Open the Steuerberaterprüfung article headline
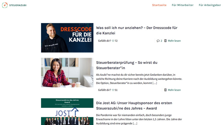Image resolution: width=223 pixels, height=125 pixels. (x=127, y=65)
